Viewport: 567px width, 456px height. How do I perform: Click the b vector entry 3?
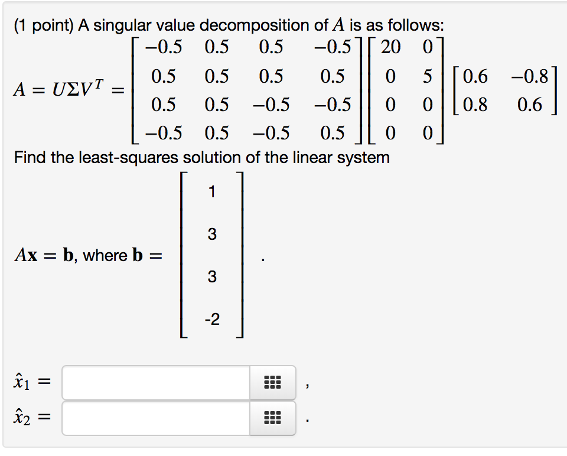pyautogui.click(x=211, y=234)
